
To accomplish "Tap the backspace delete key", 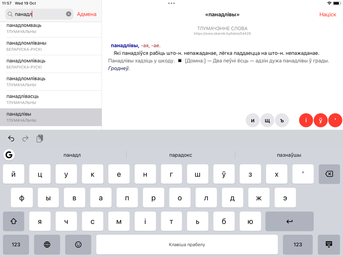I will [329, 174].
